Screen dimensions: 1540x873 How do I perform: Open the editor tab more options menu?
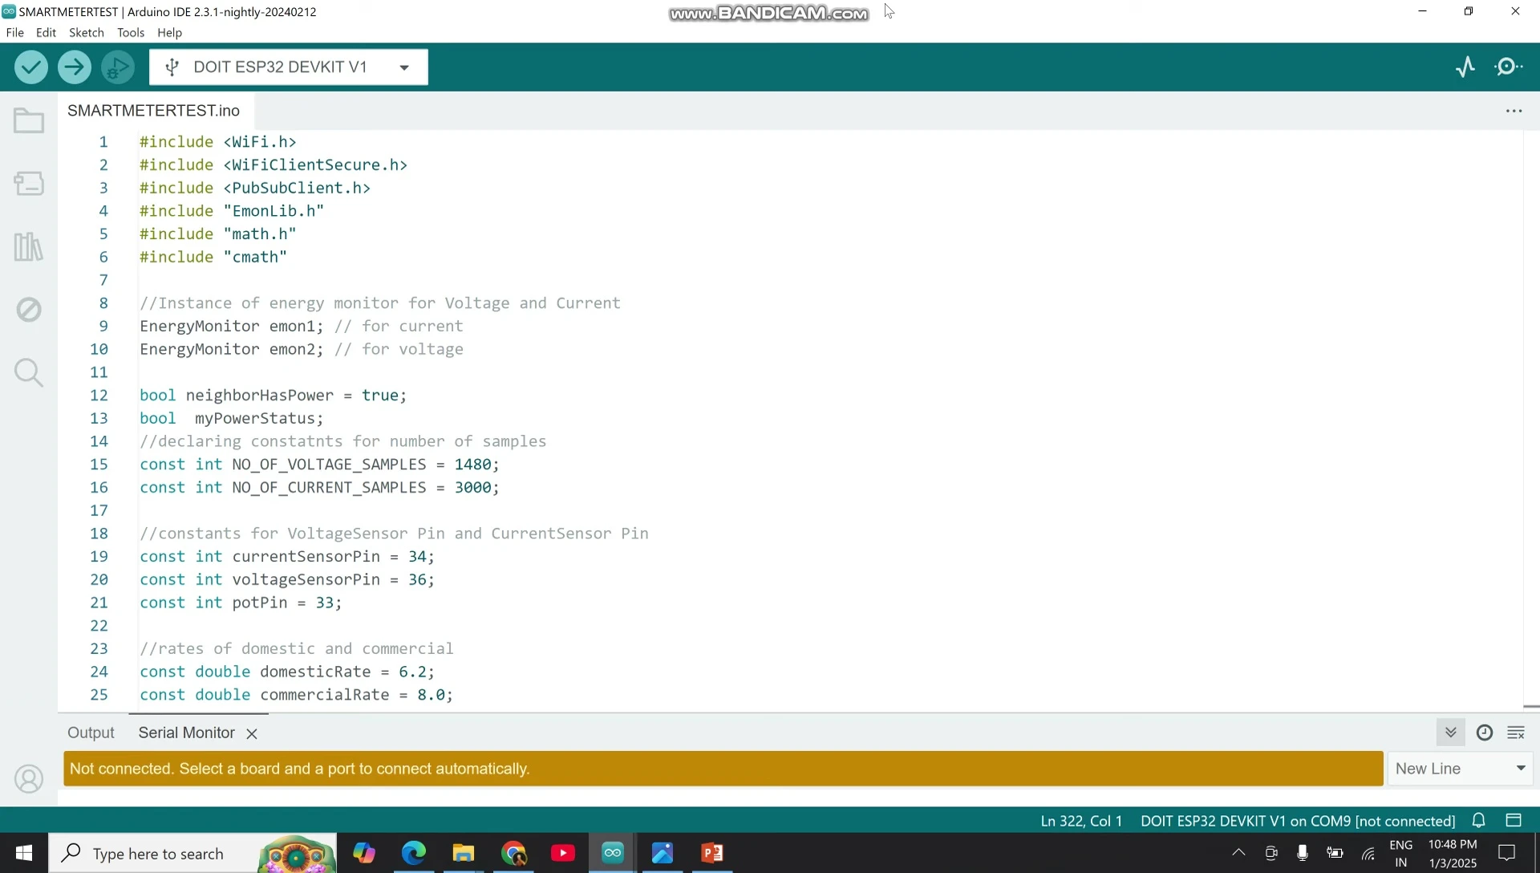(1514, 111)
